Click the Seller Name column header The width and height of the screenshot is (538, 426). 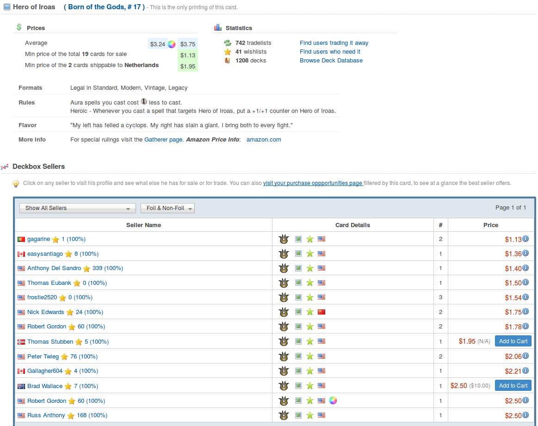(x=143, y=225)
